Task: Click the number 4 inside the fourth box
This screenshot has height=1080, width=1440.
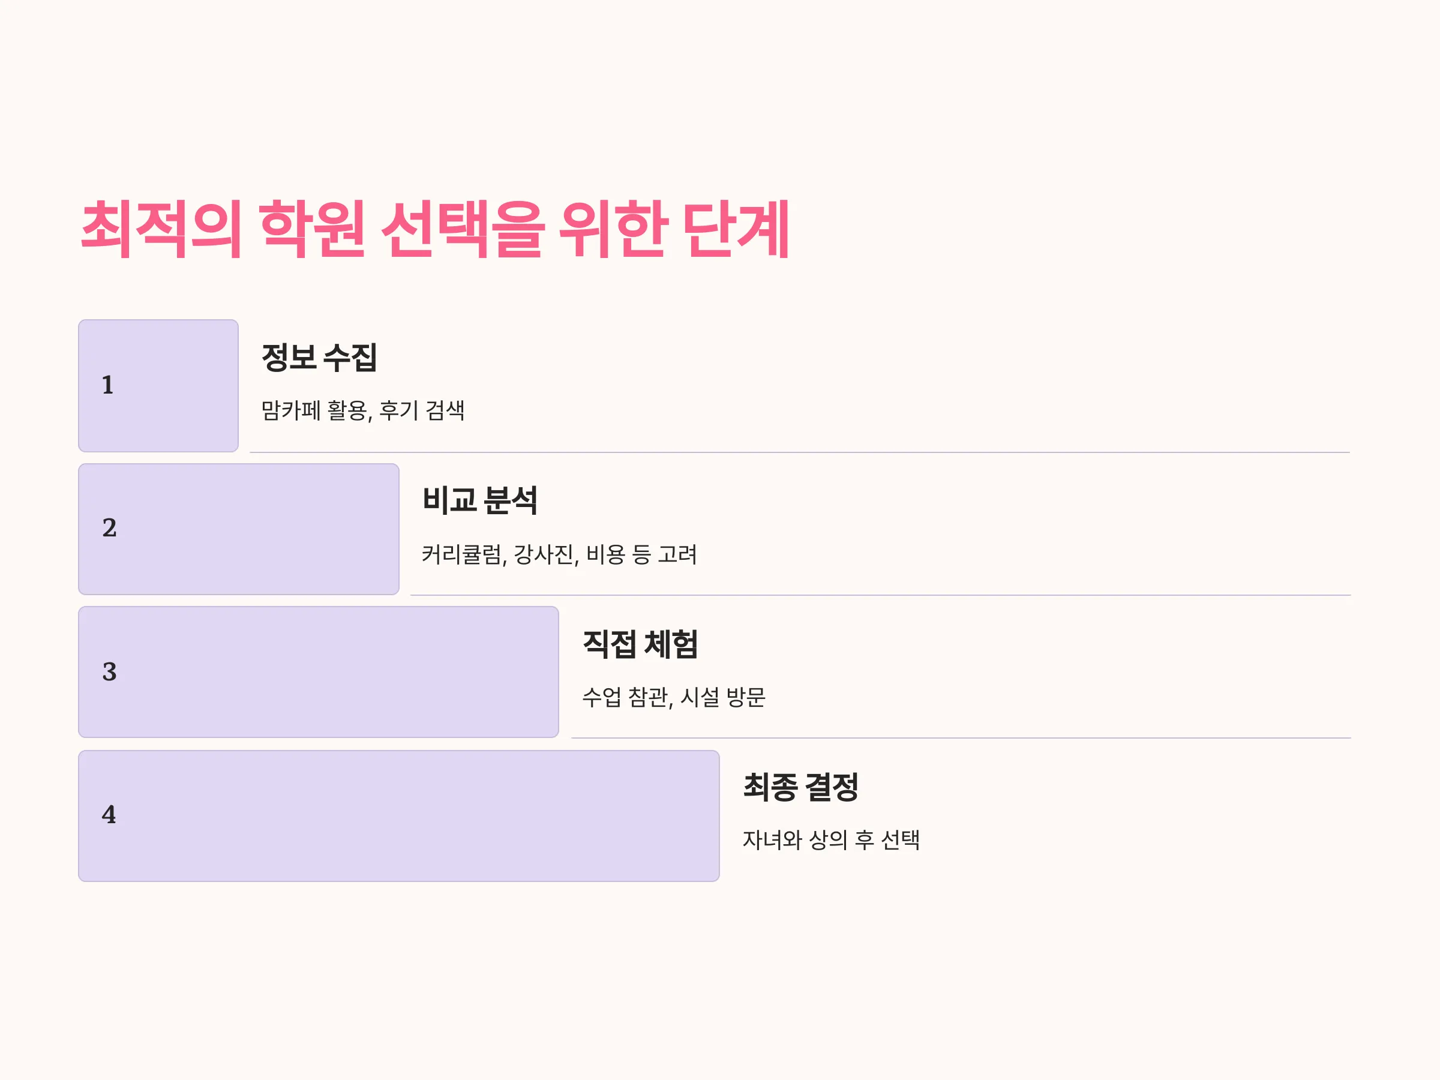Action: (109, 814)
